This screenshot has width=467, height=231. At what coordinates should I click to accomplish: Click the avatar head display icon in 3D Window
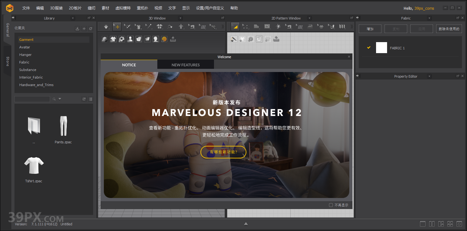pos(156,39)
